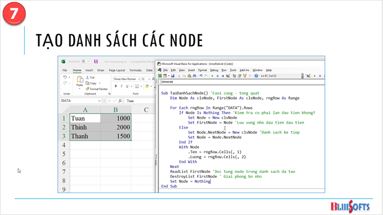This screenshot has height=215, width=383.
Task: Click the Find binoculars icon in VBA toolbar
Action: click(x=194, y=75)
